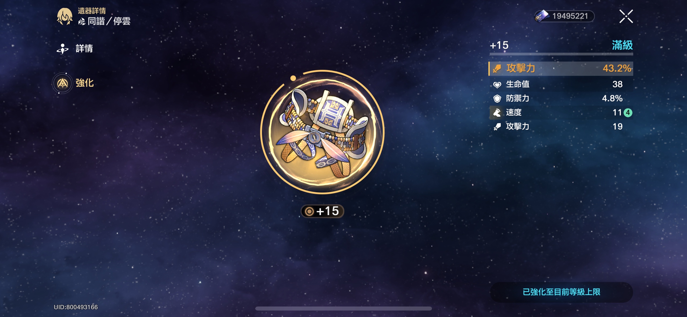The height and width of the screenshot is (317, 687).
Task: Tap the green 4 upgrade badge on 速度
Action: pos(628,113)
